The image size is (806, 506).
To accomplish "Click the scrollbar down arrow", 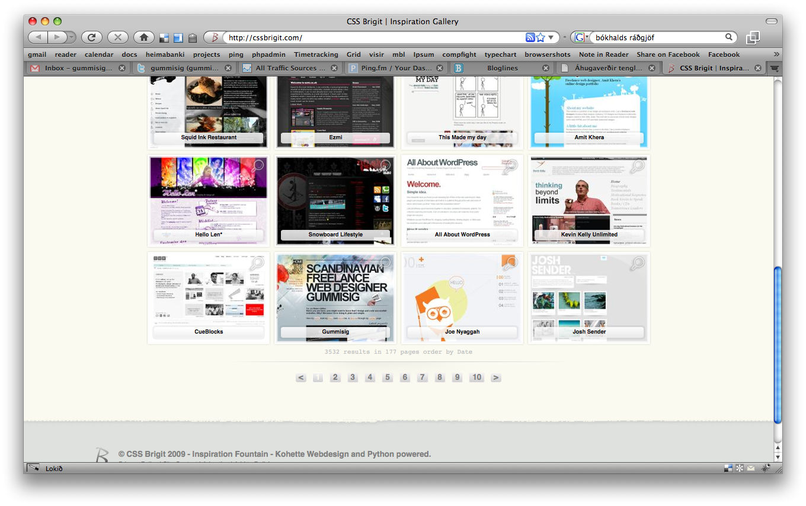I will point(778,457).
